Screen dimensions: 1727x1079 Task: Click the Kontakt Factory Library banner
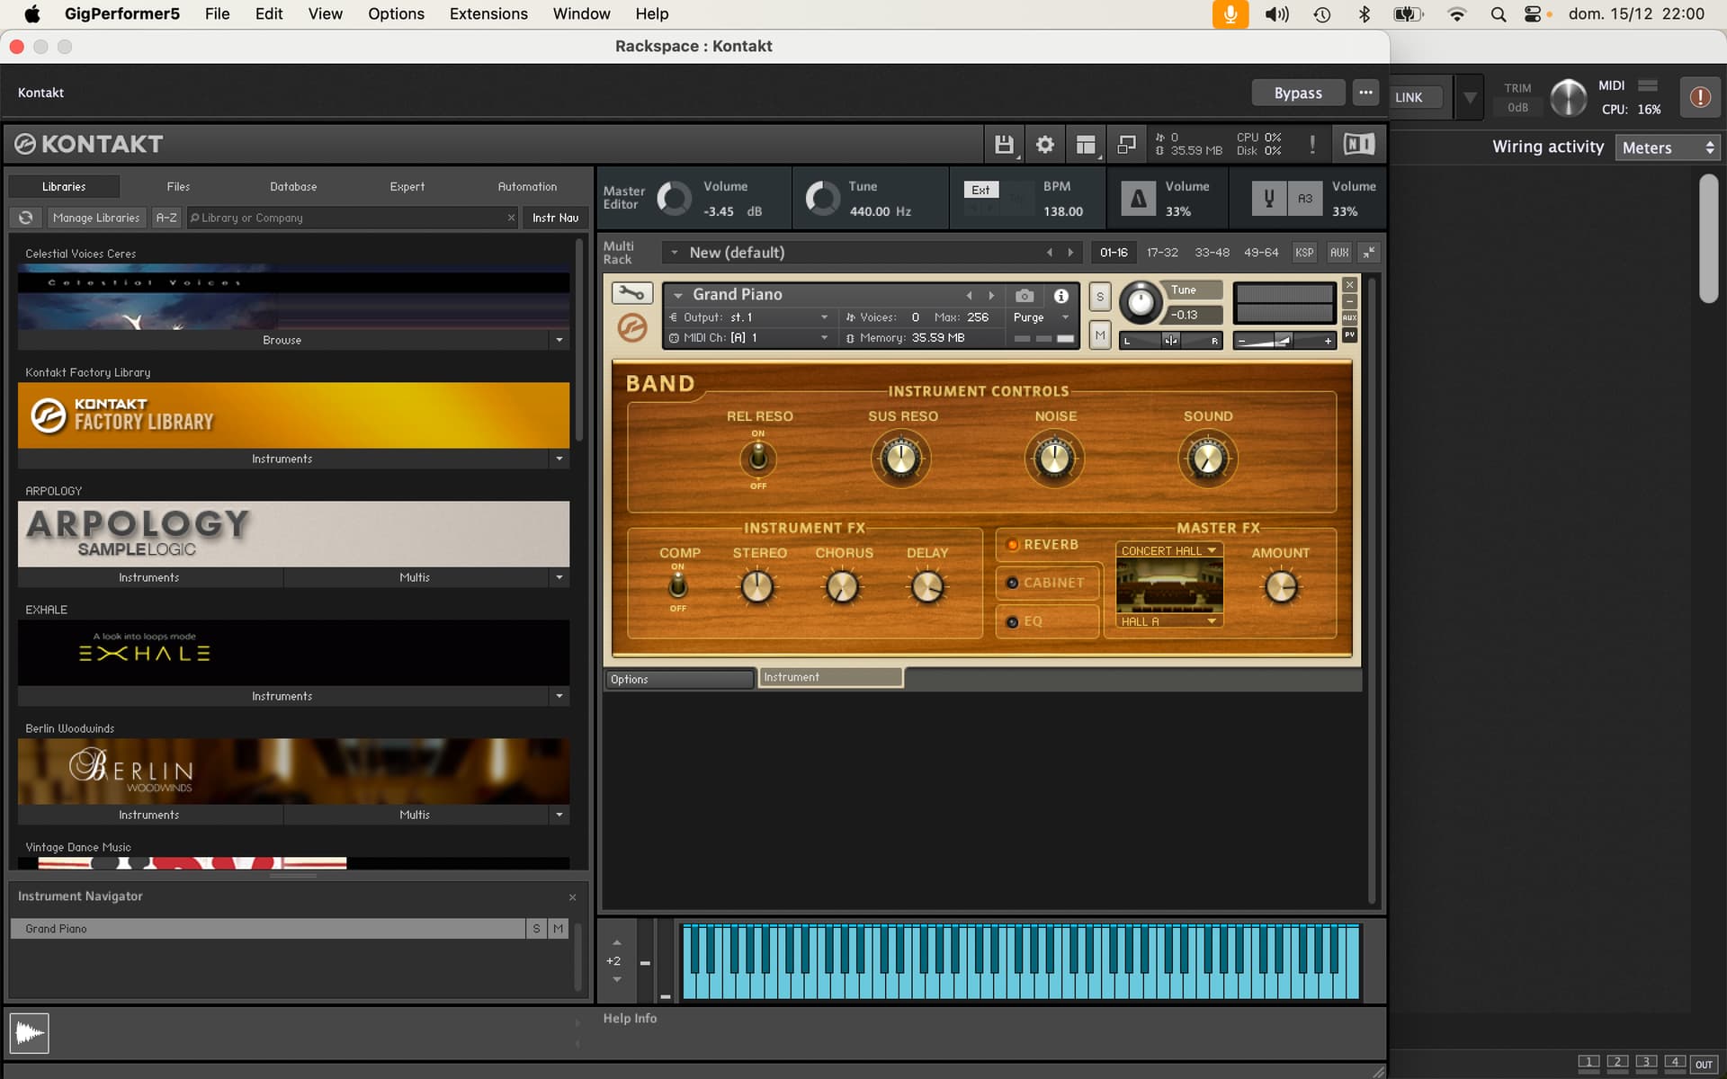(293, 415)
